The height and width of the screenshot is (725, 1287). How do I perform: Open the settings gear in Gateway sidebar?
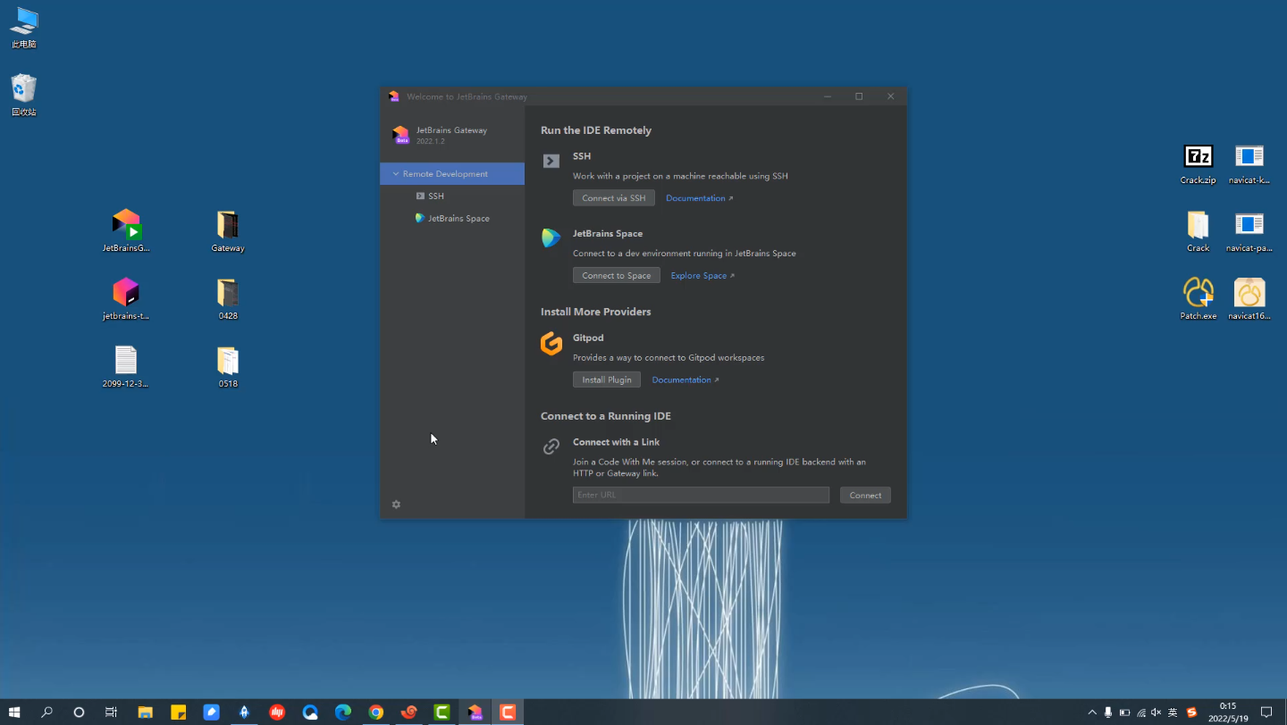click(x=396, y=504)
